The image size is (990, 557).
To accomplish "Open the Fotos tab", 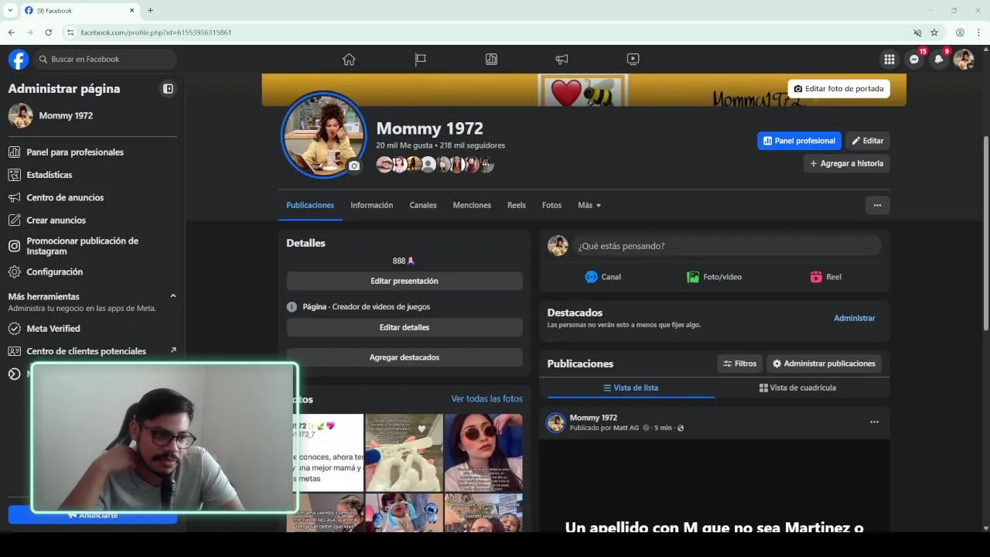I will coord(551,205).
